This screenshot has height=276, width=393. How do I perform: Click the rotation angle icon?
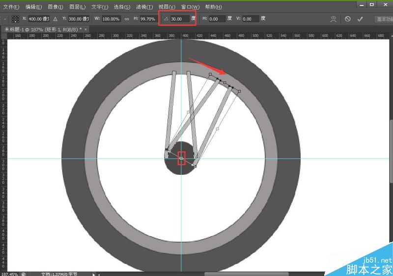tap(166, 19)
